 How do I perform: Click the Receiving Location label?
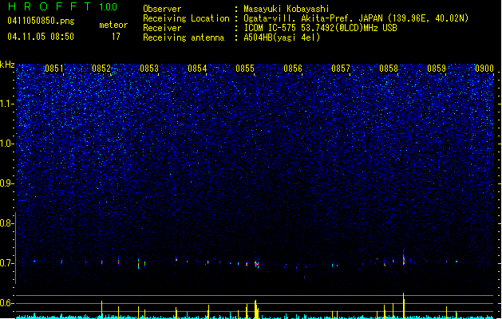(186, 18)
